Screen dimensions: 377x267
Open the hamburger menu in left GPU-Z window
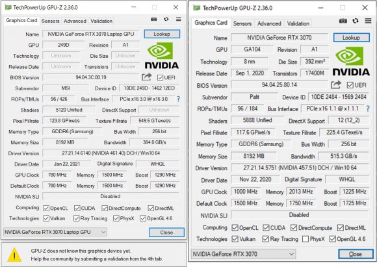coord(178,19)
